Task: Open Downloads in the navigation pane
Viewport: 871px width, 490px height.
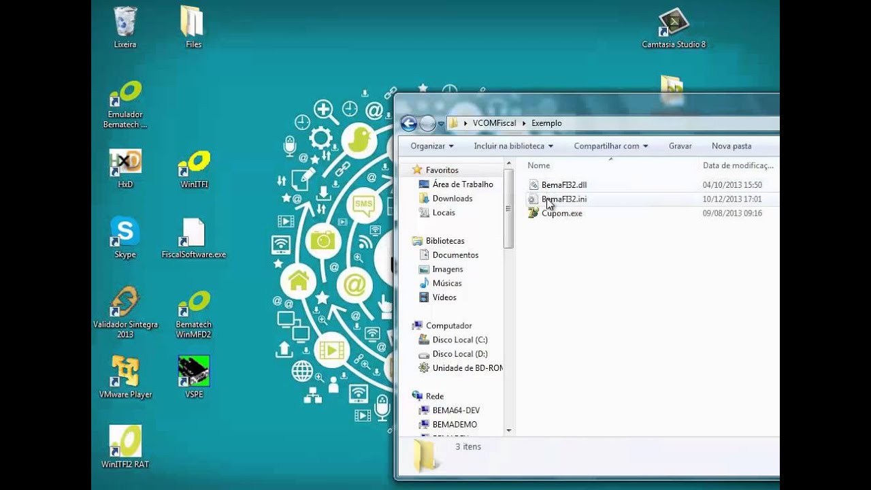Action: [x=453, y=199]
